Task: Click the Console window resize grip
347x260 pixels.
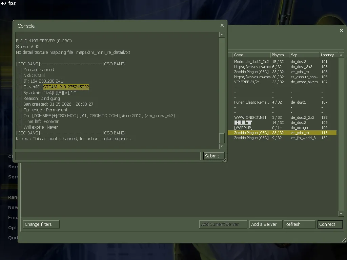Action: (x=225, y=160)
